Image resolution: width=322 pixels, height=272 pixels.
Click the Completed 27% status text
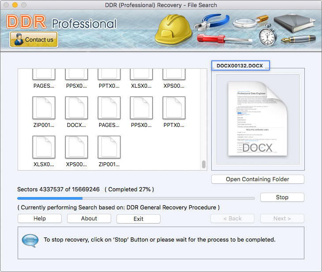coord(129,189)
